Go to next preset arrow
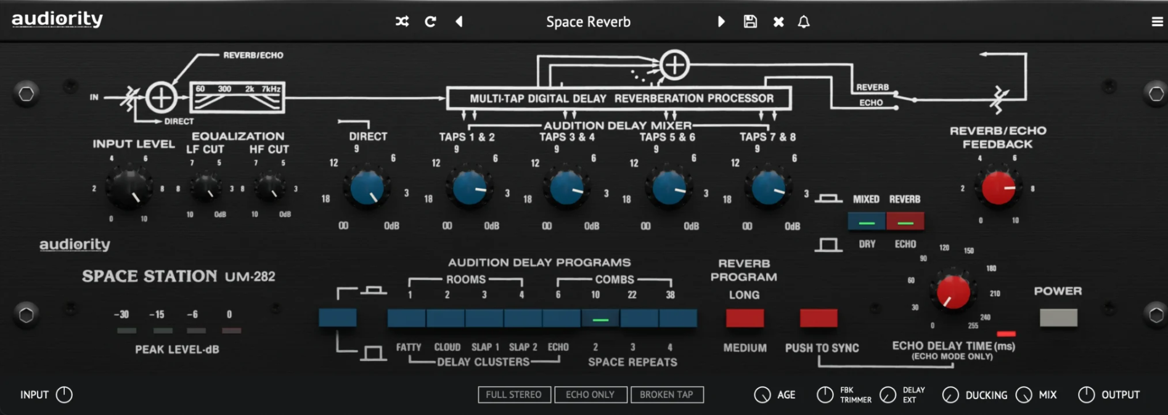Screen dimensions: 1168x415 (721, 22)
